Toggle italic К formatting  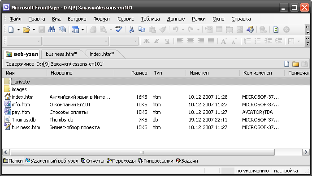(157, 41)
